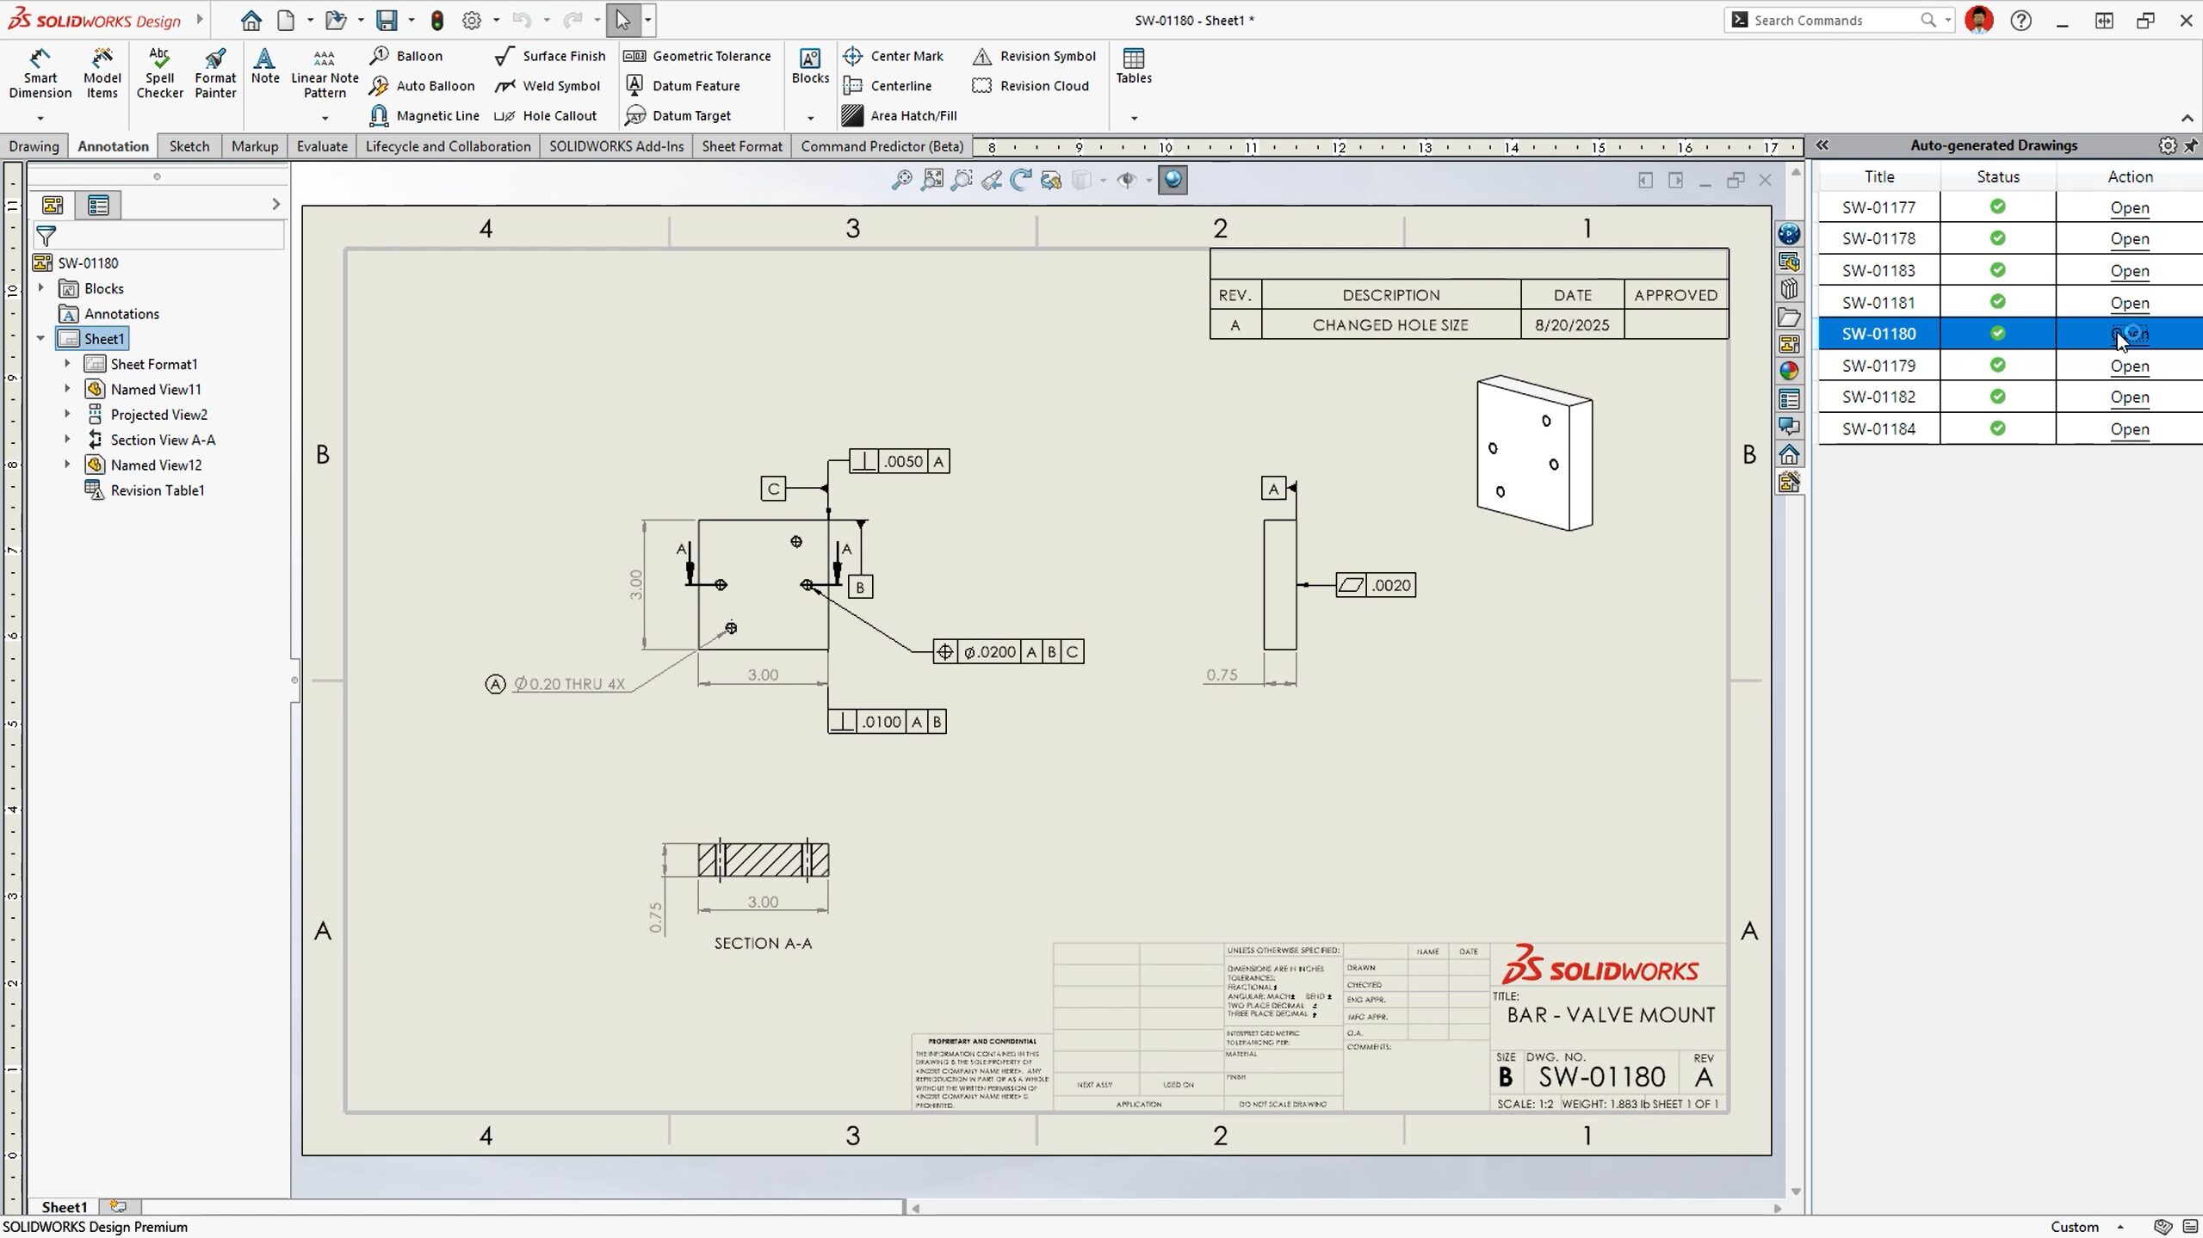Screen dimensions: 2203x1238
Task: Toggle Hide/Show Items in heads-up toolbar
Action: [1128, 179]
